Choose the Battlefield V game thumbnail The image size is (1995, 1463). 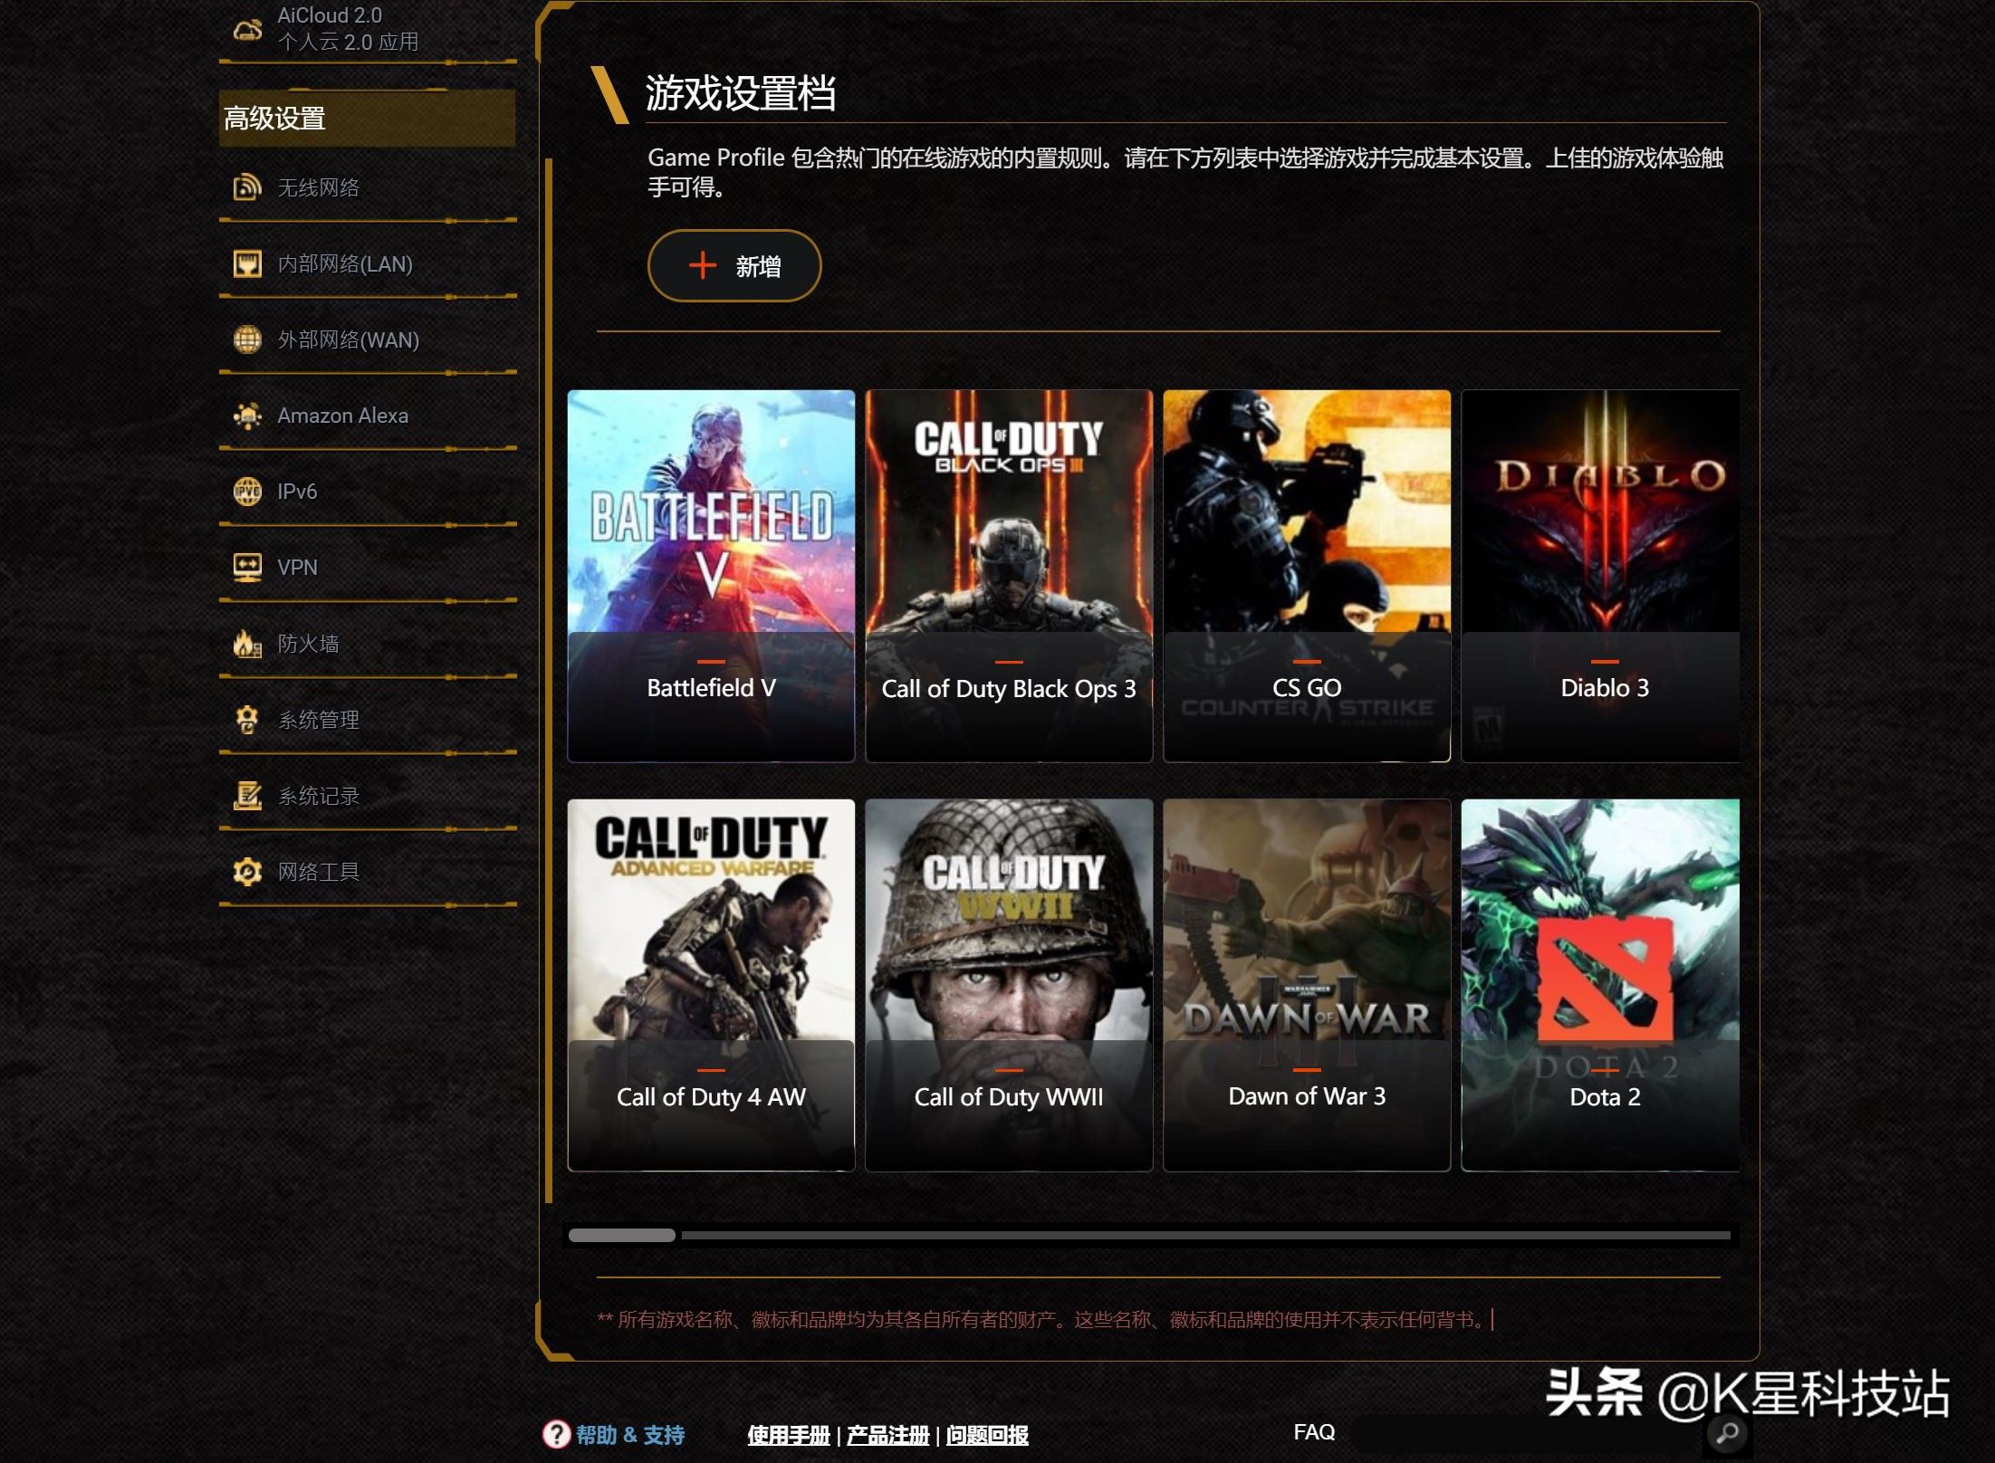tap(711, 576)
